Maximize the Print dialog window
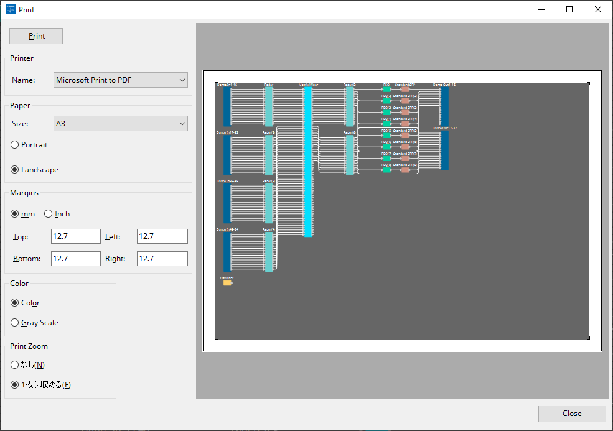Image resolution: width=613 pixels, height=431 pixels. 569,9
